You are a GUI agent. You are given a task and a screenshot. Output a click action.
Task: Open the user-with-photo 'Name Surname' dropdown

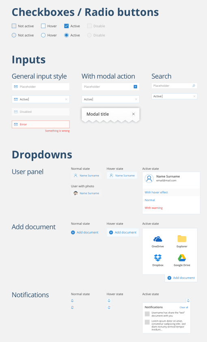click(x=86, y=193)
